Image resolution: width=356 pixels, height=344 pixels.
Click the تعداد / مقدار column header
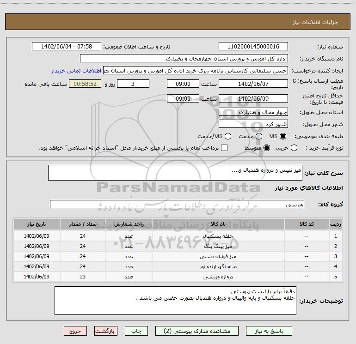[x=83, y=224]
